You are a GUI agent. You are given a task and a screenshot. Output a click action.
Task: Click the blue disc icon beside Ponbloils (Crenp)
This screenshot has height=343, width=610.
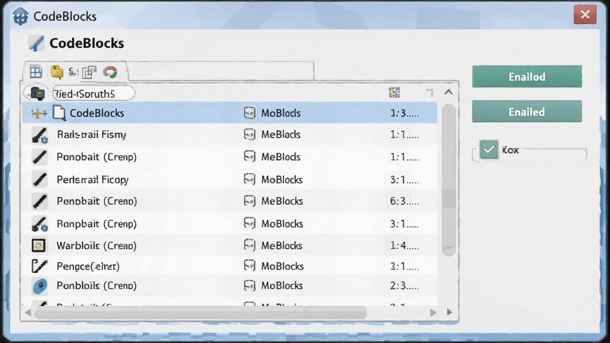click(40, 286)
